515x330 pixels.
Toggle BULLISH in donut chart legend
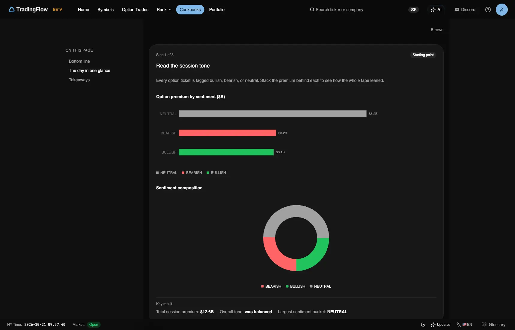pyautogui.click(x=296, y=286)
